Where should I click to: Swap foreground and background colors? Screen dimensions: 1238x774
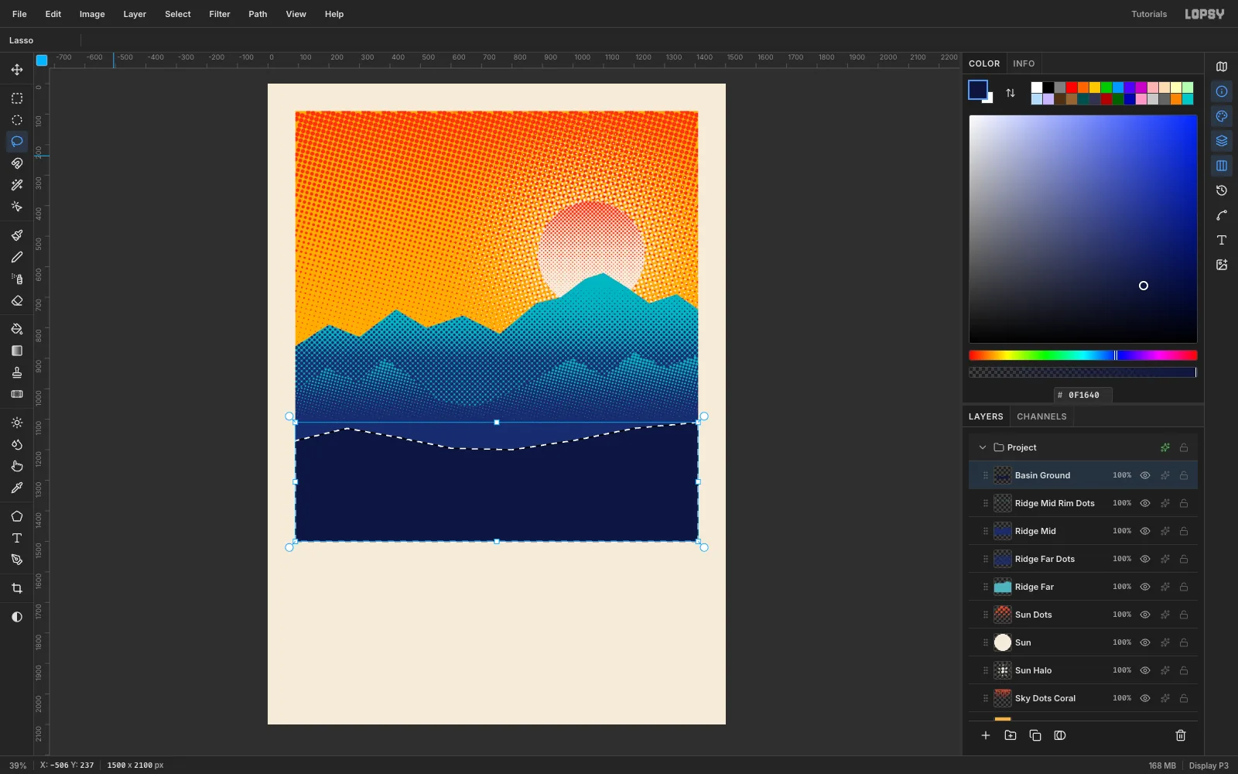click(1011, 93)
